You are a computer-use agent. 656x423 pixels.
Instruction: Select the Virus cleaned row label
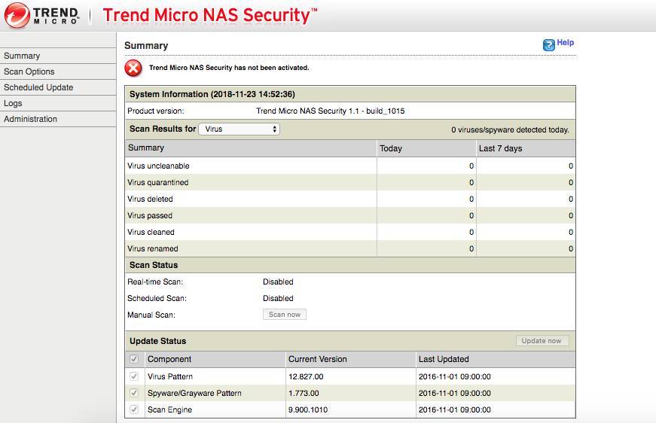[151, 232]
